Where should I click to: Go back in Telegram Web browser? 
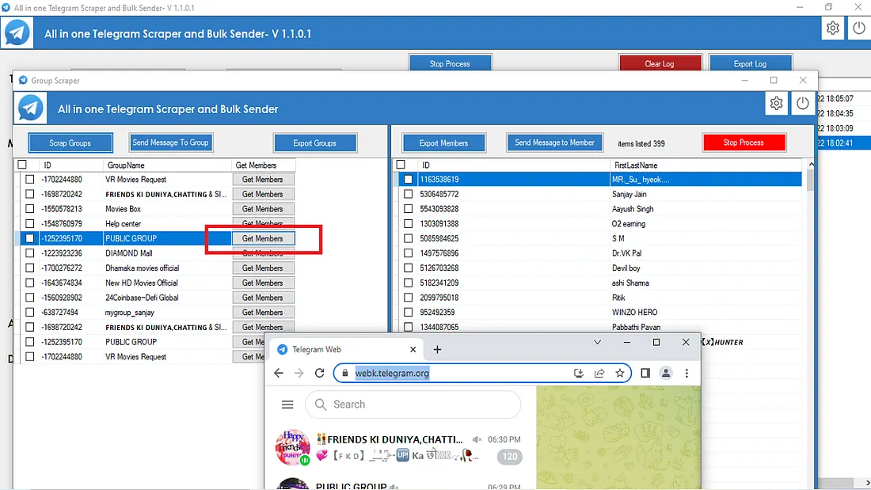pos(278,373)
